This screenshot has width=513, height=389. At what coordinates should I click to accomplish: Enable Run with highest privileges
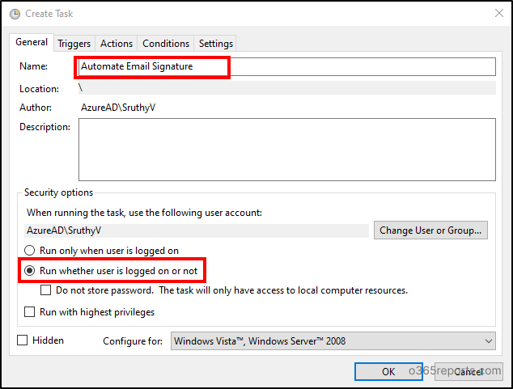pos(29,312)
